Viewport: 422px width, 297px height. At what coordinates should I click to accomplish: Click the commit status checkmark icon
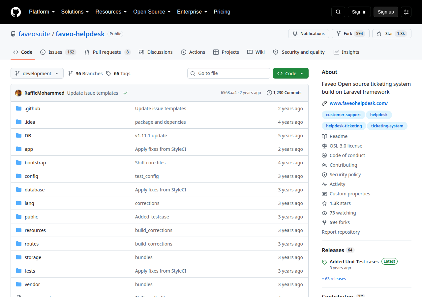125,93
